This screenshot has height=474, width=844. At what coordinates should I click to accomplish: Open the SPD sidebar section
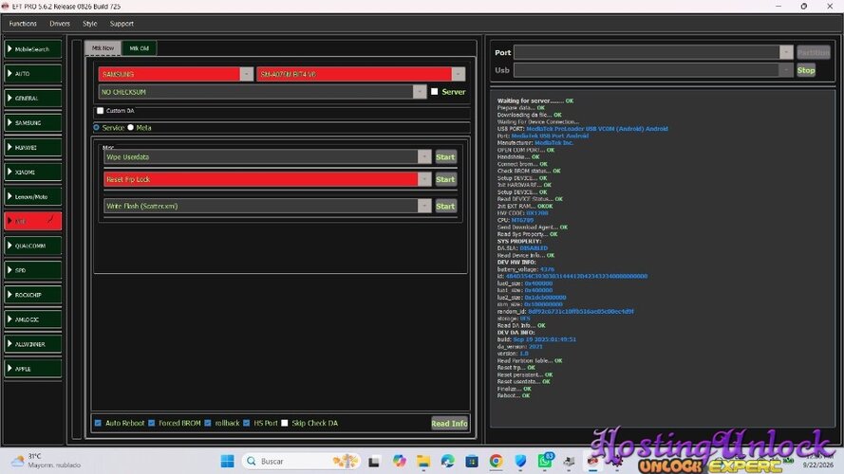click(33, 270)
